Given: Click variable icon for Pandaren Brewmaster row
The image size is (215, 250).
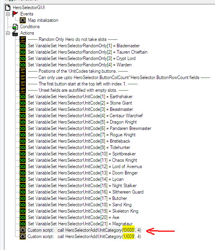Looking at the screenshot, I should click(23, 128).
